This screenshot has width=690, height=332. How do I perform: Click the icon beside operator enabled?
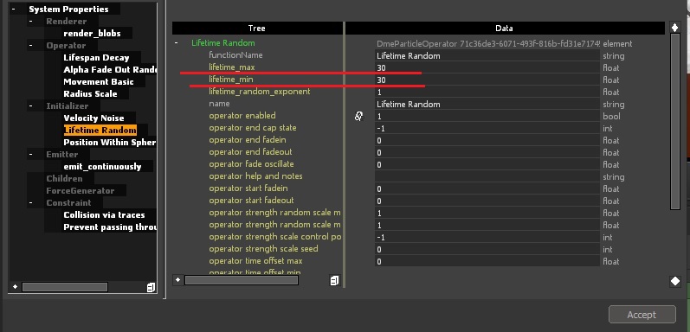tap(359, 116)
